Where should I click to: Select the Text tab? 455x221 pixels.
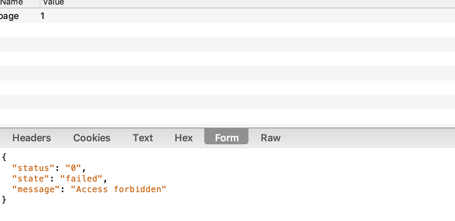click(x=143, y=138)
